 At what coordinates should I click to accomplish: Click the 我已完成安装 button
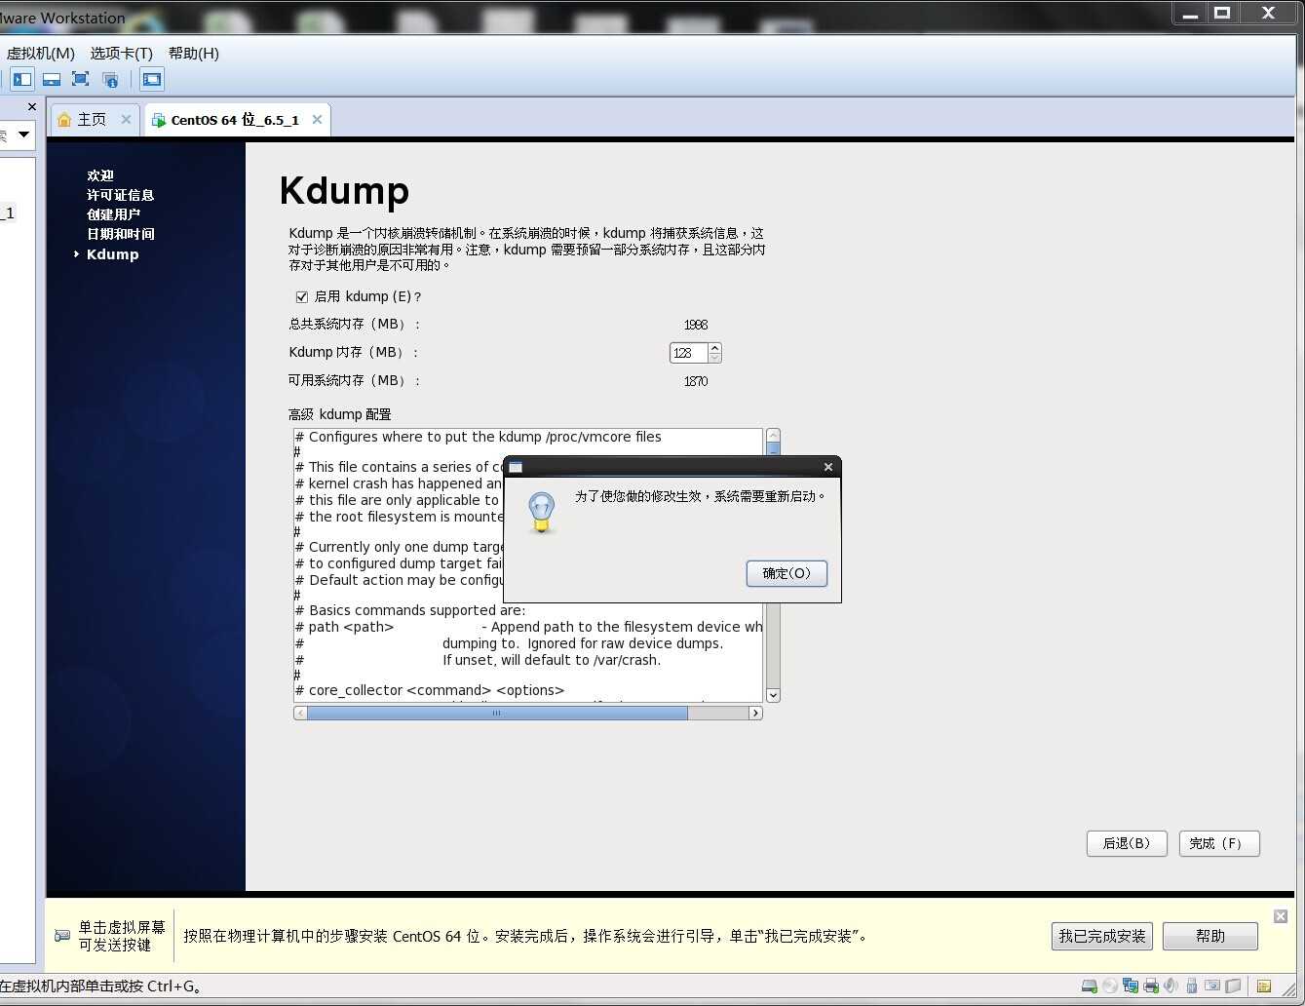(x=1102, y=936)
